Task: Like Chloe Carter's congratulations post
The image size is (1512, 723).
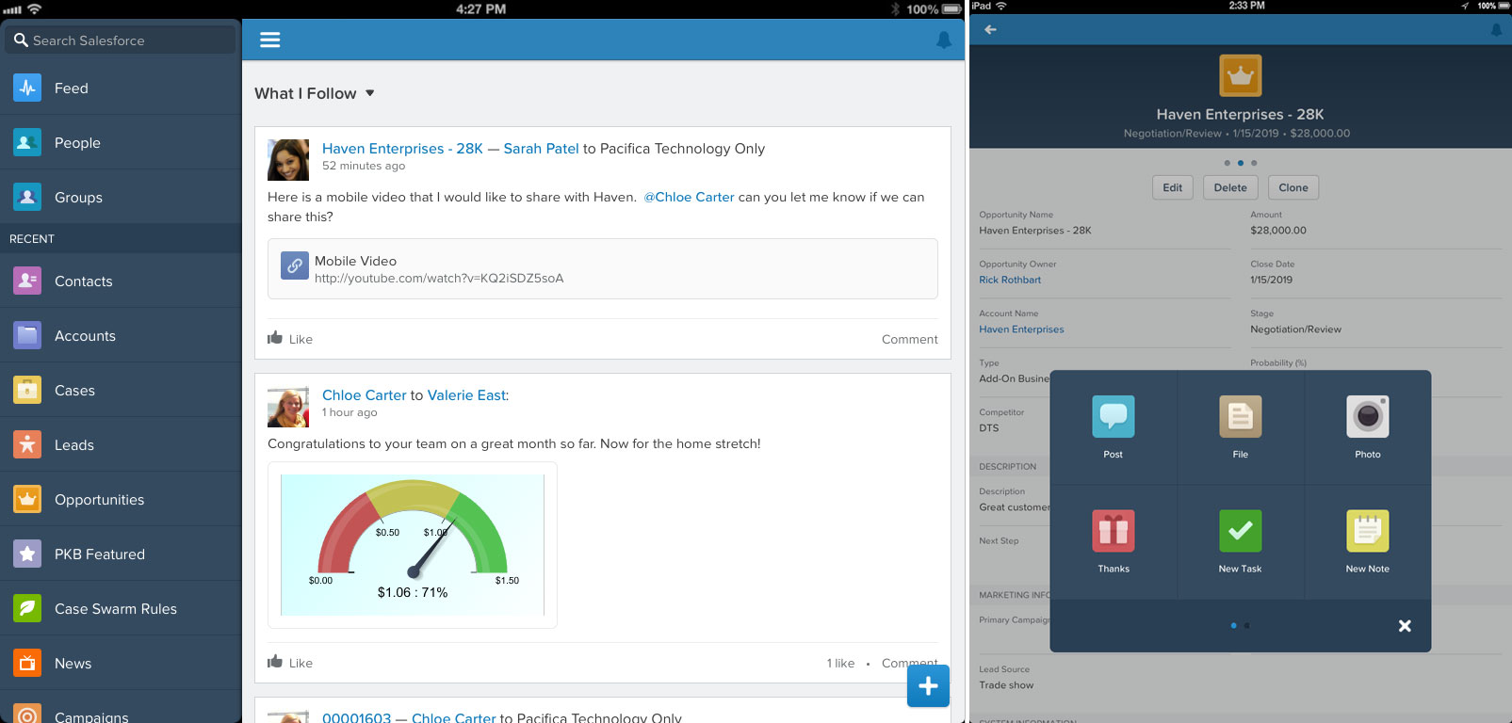Action: click(290, 663)
